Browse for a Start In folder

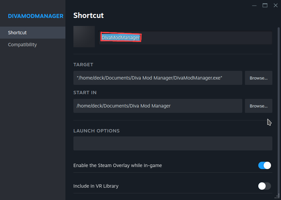tap(259, 106)
